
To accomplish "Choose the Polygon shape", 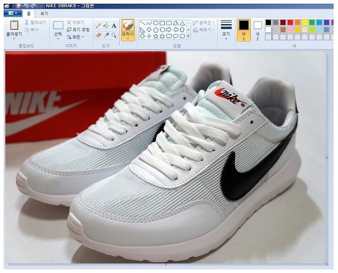I will [x=176, y=23].
